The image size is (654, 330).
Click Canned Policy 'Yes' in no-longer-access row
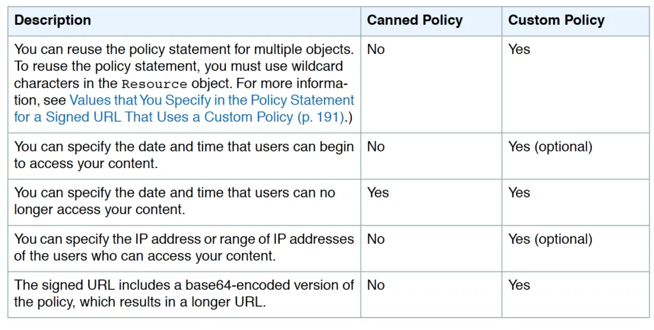[378, 193]
